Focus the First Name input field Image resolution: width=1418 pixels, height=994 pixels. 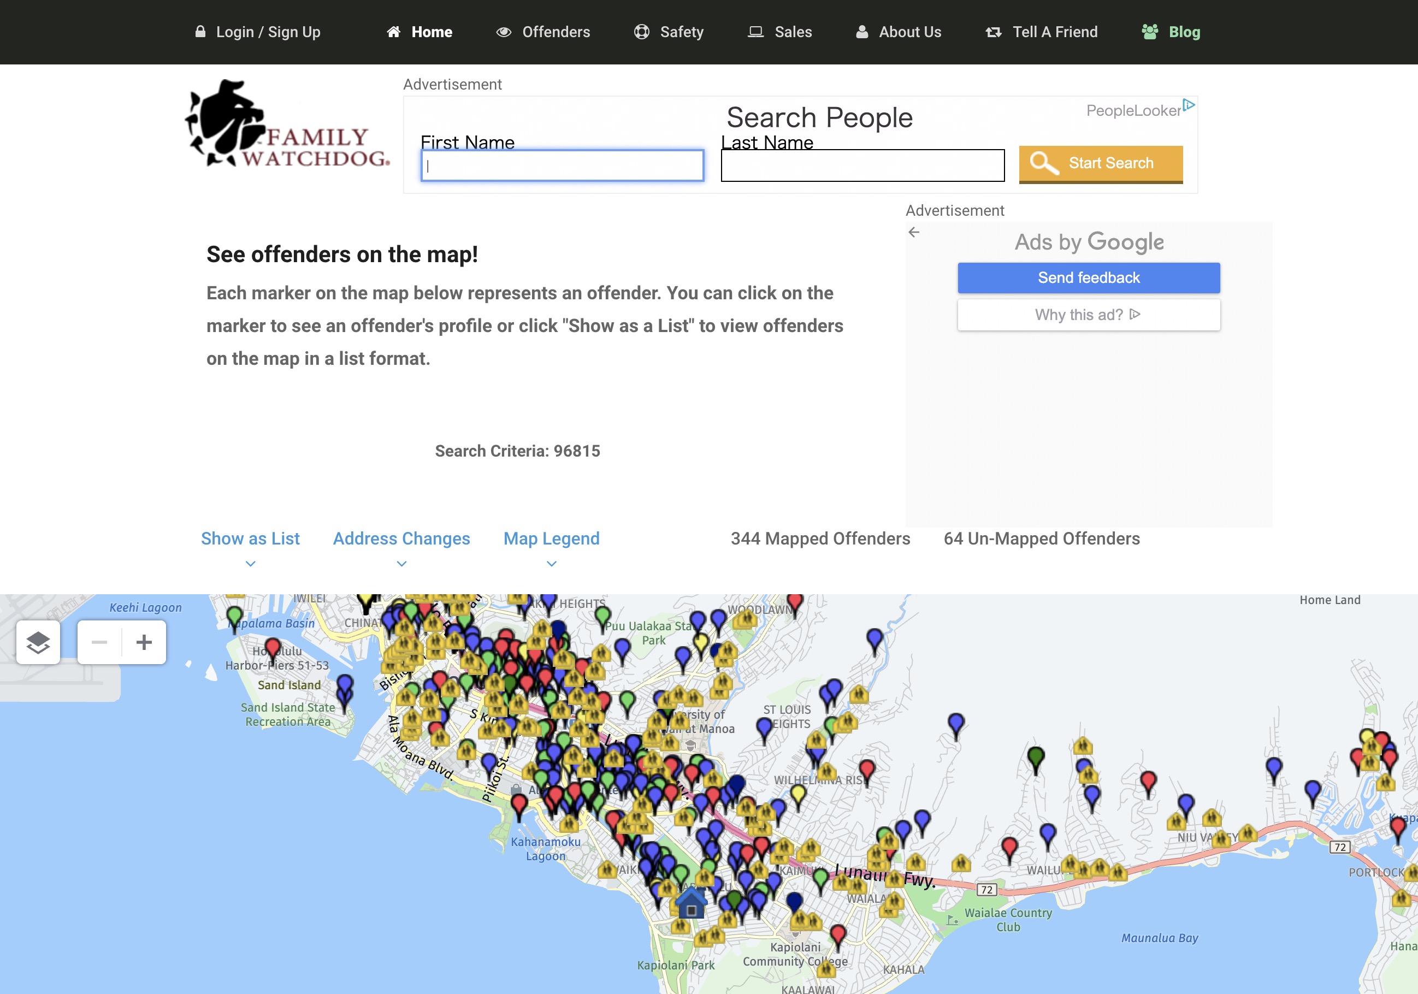(x=562, y=165)
